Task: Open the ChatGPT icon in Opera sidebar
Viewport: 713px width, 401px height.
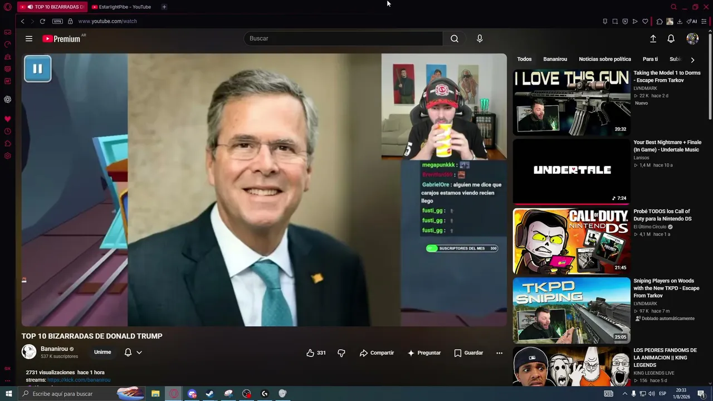Action: [x=8, y=99]
